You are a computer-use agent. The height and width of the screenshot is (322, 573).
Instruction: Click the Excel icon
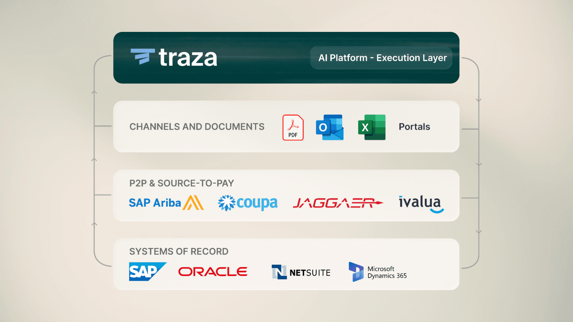click(372, 127)
